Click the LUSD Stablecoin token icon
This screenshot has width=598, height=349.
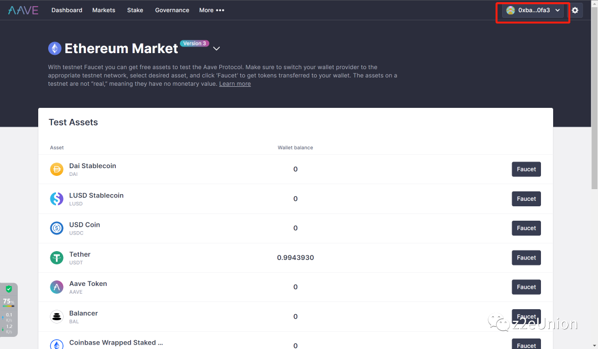pos(56,199)
